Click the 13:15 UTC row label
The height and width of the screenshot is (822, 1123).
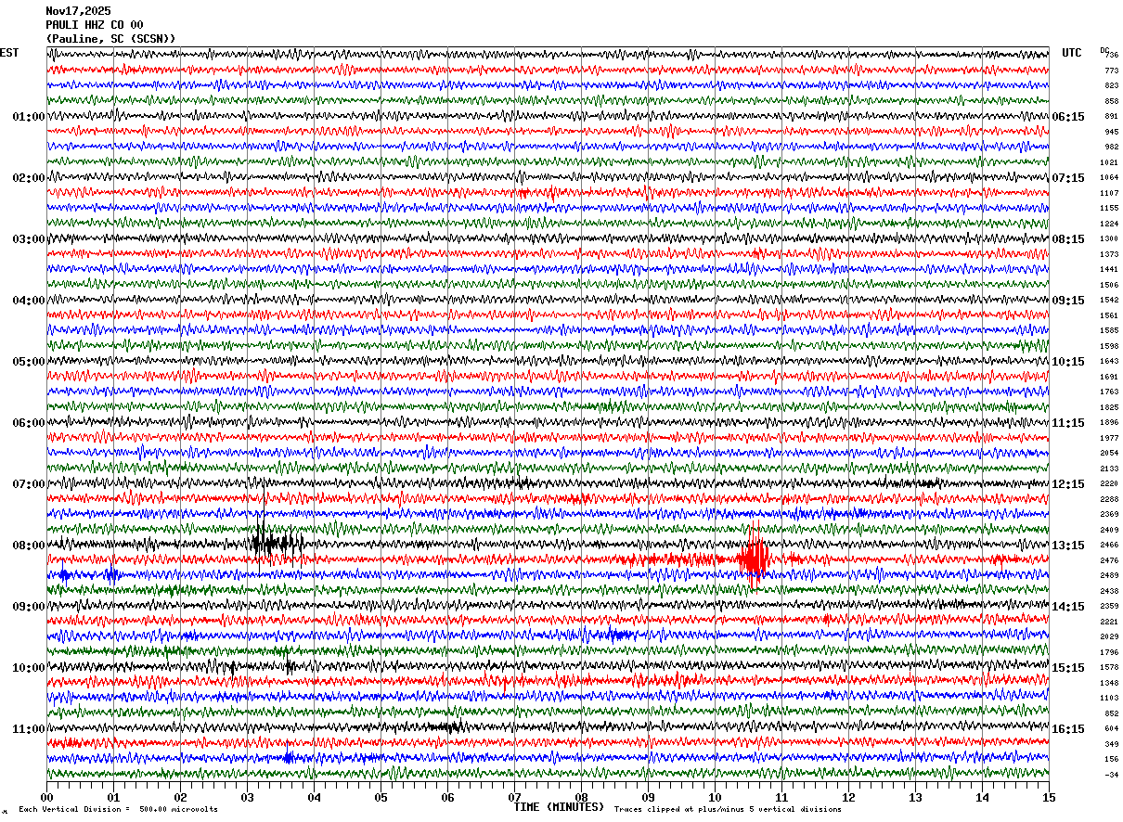(1068, 546)
